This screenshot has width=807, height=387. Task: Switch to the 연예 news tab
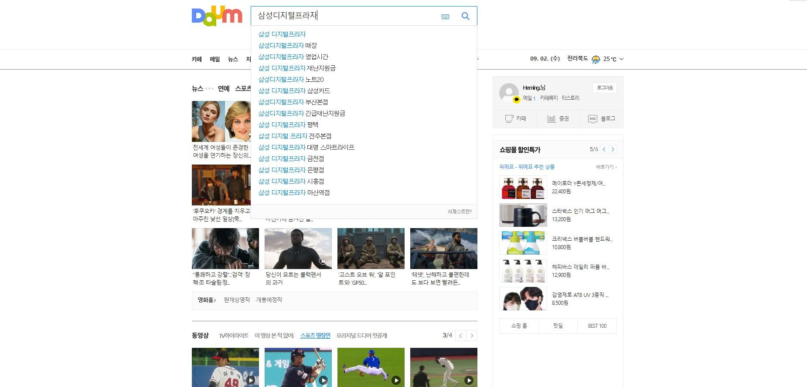click(224, 88)
